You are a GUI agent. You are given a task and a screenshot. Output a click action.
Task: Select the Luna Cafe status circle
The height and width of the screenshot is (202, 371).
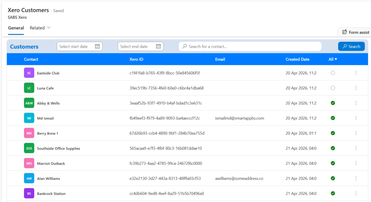tap(333, 88)
